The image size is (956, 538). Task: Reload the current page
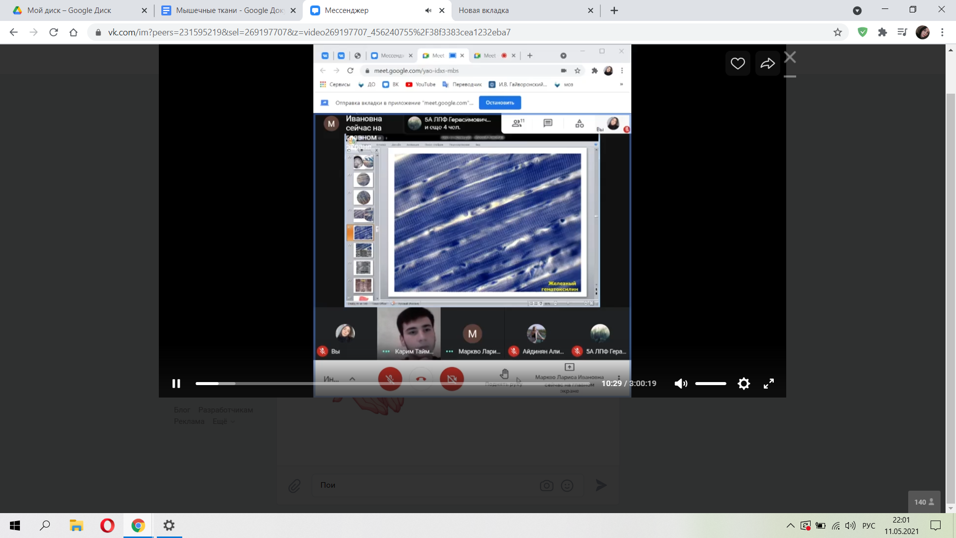pos(53,32)
